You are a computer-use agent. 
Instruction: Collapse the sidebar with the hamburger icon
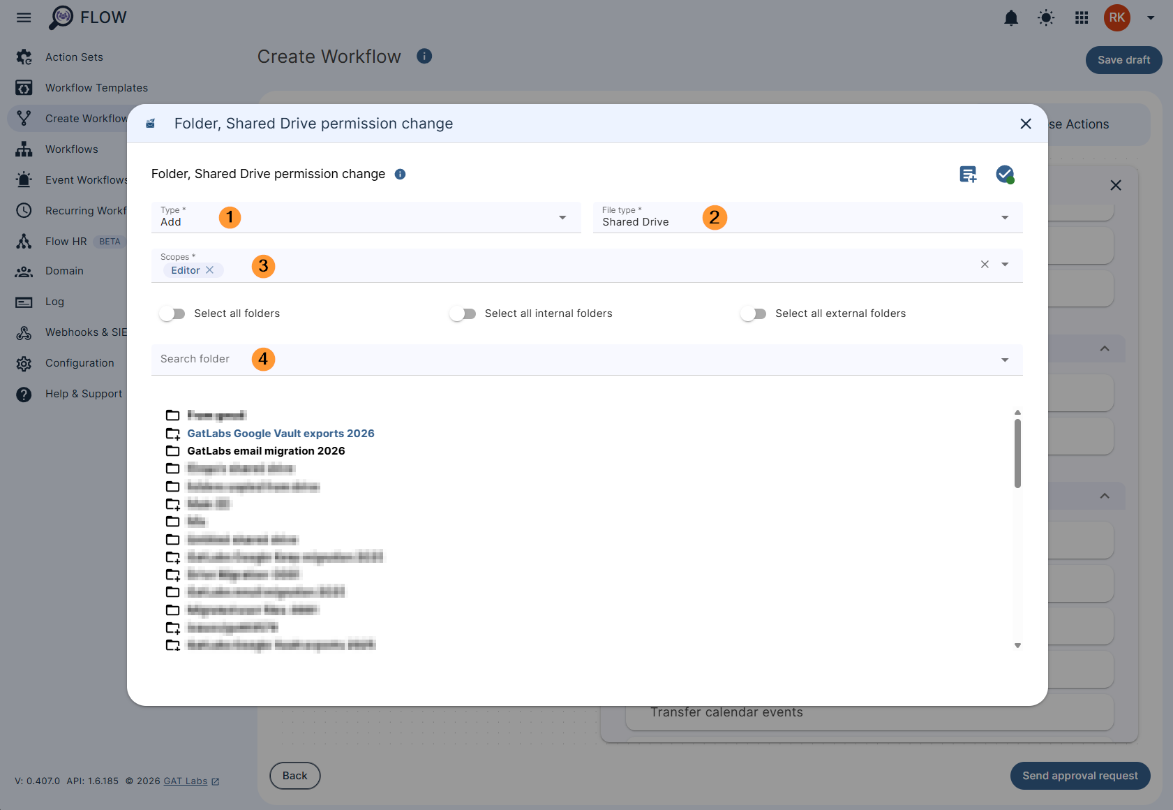pos(23,17)
